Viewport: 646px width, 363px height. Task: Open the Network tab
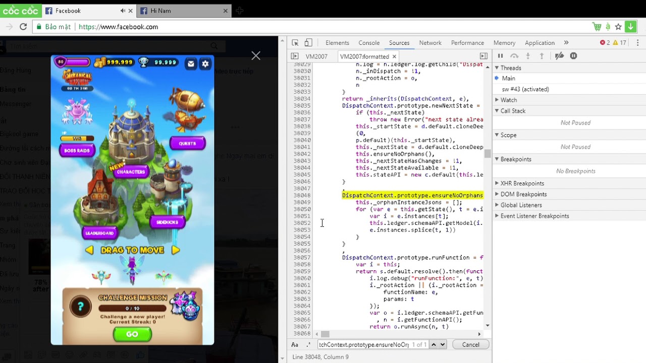(430, 43)
